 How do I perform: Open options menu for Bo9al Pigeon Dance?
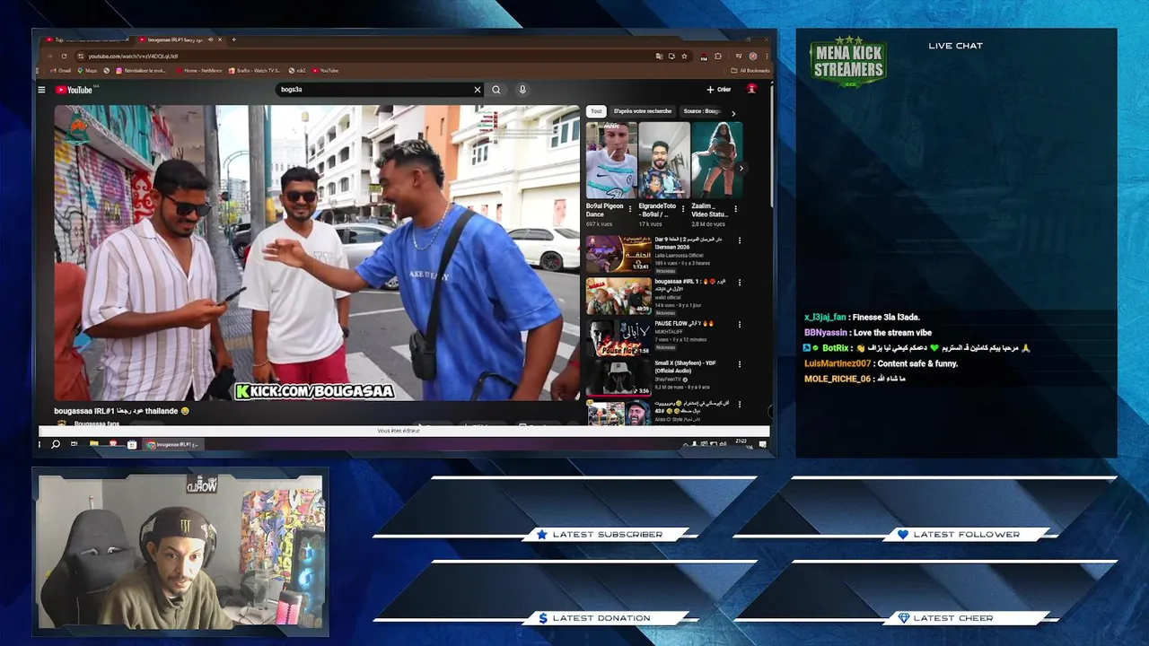631,208
